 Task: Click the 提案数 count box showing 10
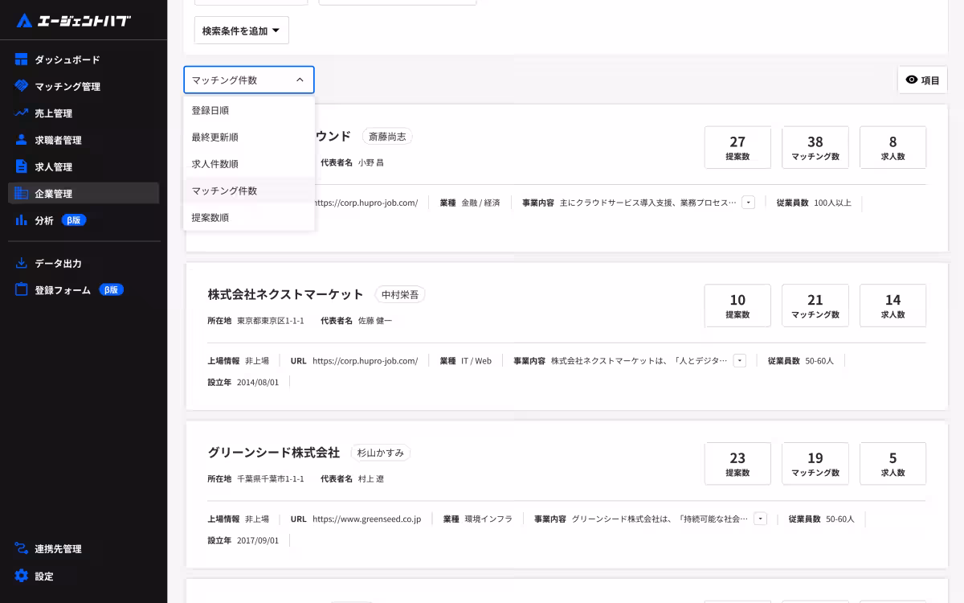click(737, 306)
